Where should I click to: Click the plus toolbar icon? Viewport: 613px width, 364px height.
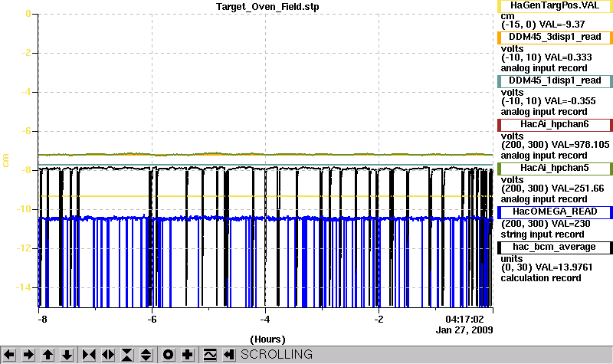(x=188, y=355)
